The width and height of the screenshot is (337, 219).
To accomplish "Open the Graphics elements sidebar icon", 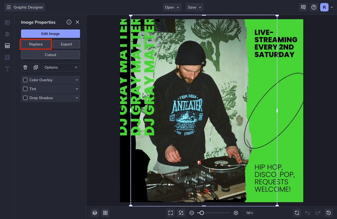I will pyautogui.click(x=7, y=57).
